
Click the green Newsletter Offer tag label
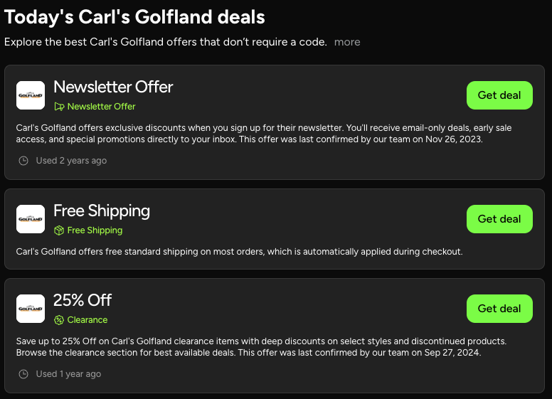101,107
